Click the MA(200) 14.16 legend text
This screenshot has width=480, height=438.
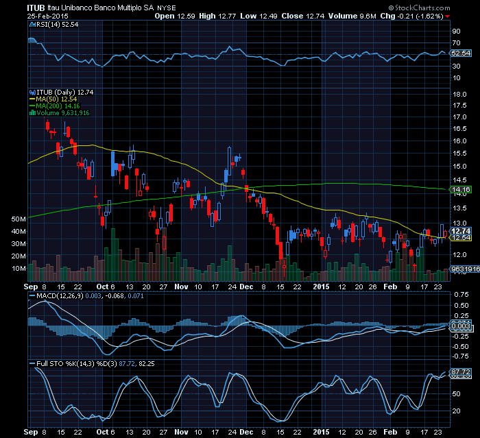[x=58, y=106]
